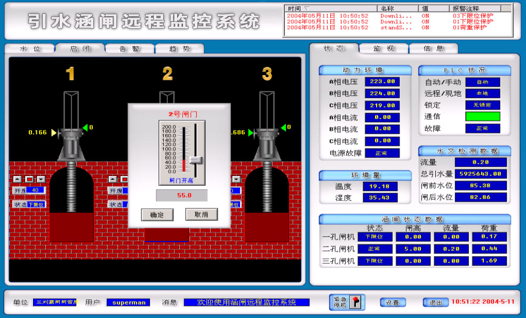
Task: Open the 监视 tab
Action: point(384,49)
